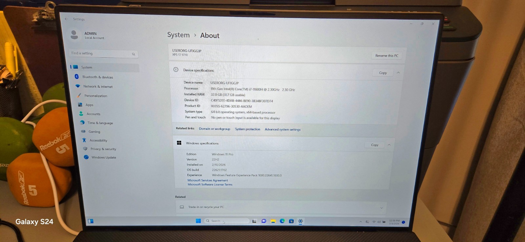This screenshot has height=242, width=525.
Task: Open Accessibility settings
Action: pos(98,140)
